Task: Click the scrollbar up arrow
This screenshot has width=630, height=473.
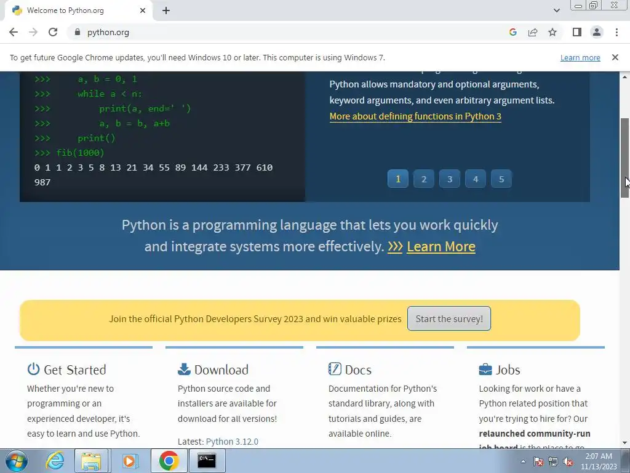Action: (624, 76)
